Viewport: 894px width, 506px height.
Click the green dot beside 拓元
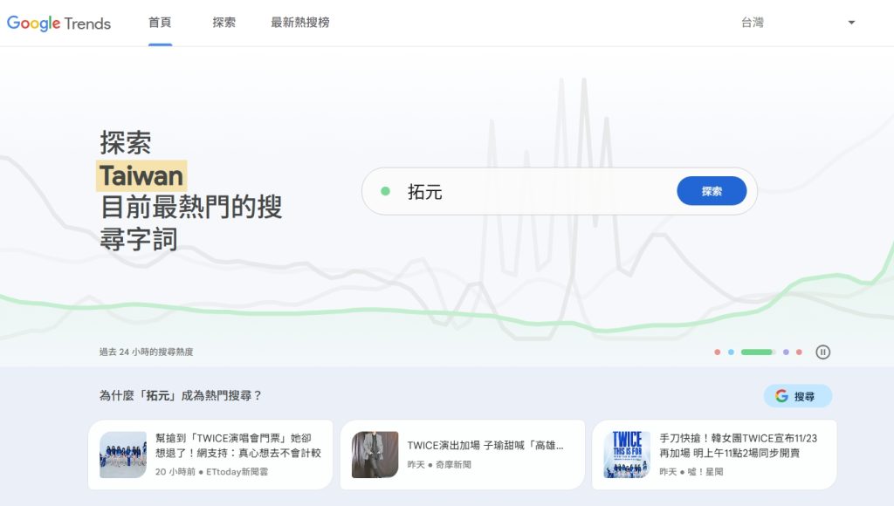point(385,191)
